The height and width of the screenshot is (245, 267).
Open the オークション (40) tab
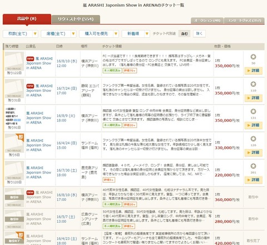point(207,21)
